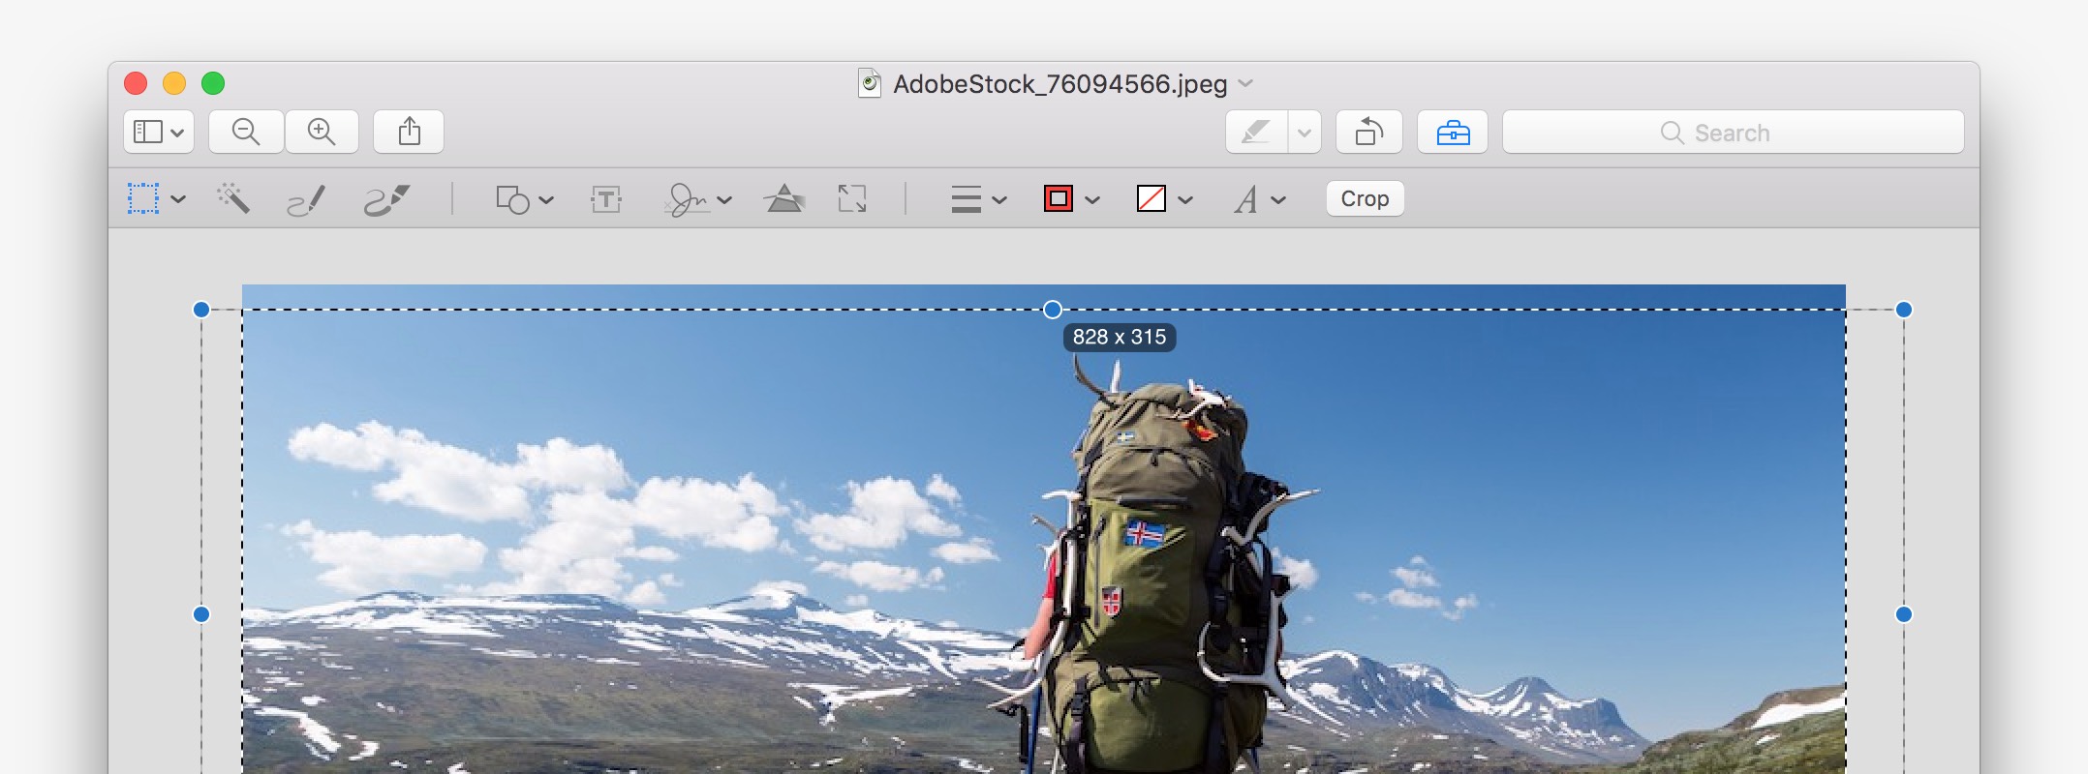Open the Share menu icon

point(409,132)
